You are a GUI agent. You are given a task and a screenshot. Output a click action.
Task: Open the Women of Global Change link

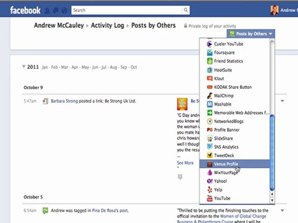click(x=243, y=216)
